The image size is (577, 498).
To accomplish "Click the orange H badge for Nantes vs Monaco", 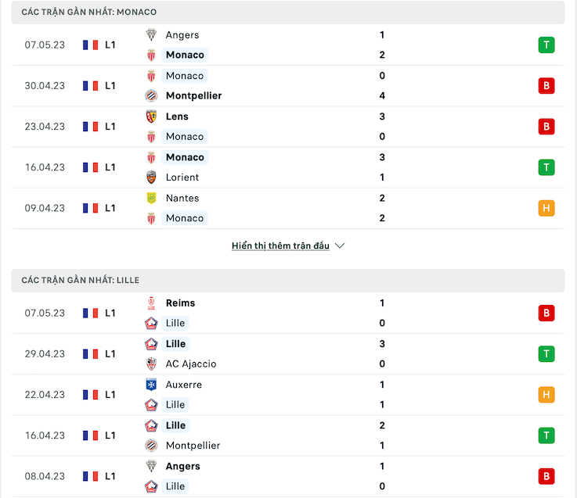I will tap(546, 208).
